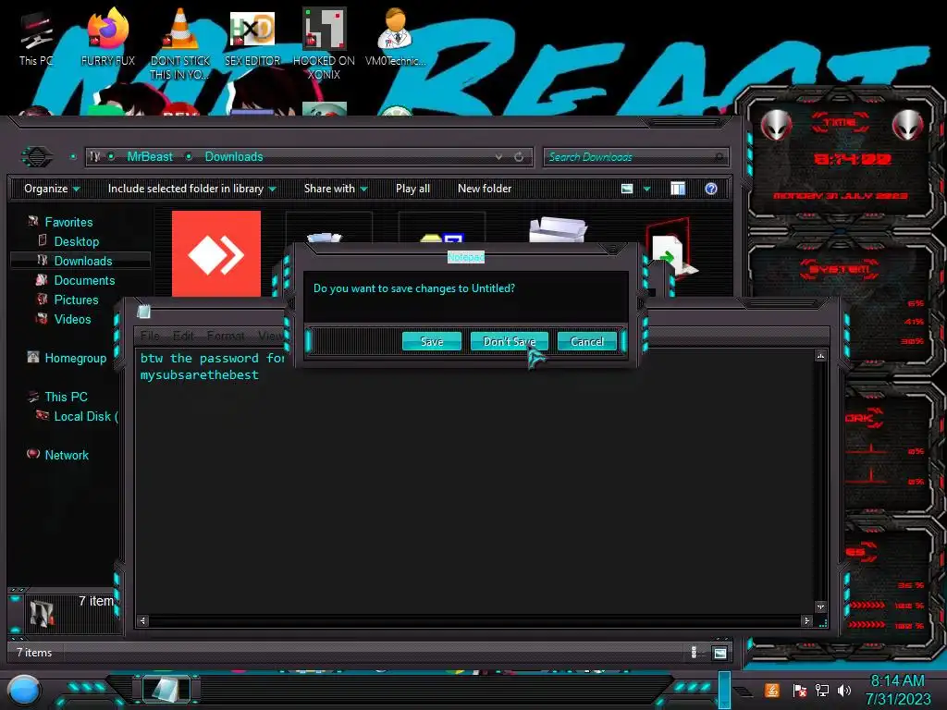
Task: Click details view button in Explorer status bar
Action: coord(694,653)
